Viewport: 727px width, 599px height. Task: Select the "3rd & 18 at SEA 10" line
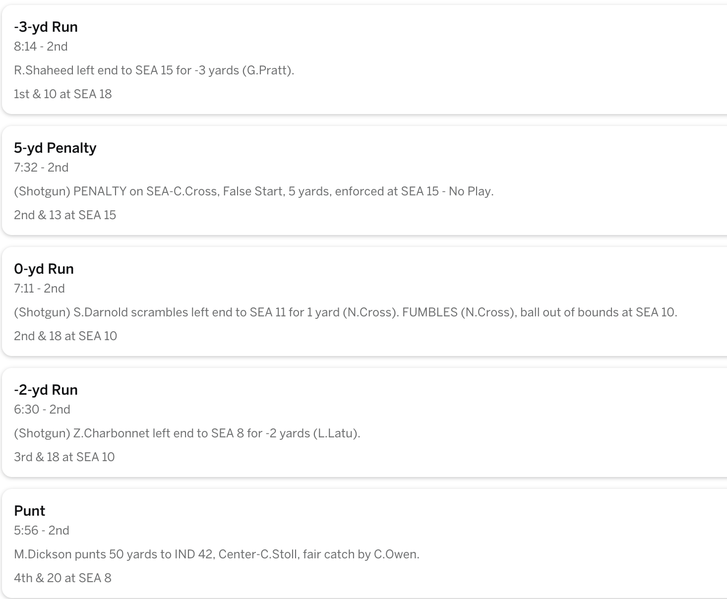click(64, 457)
